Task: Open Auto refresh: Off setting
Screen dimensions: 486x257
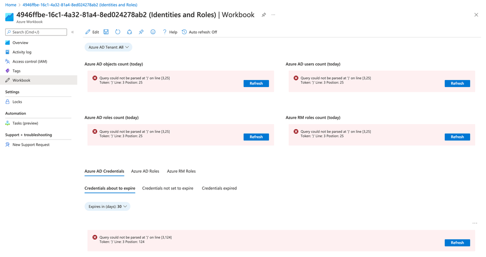Action: (199, 32)
